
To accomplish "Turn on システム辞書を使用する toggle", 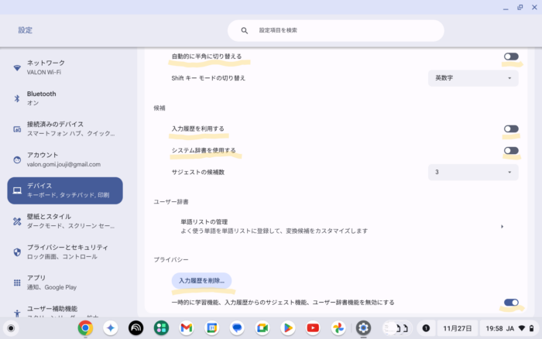I will pyautogui.click(x=511, y=150).
